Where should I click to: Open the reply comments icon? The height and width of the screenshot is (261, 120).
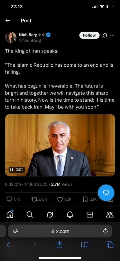click(9, 199)
